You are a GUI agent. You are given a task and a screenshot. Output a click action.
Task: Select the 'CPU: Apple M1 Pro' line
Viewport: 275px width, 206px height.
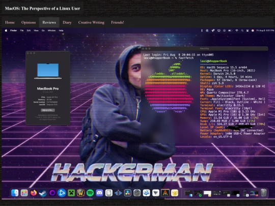coord(228,111)
